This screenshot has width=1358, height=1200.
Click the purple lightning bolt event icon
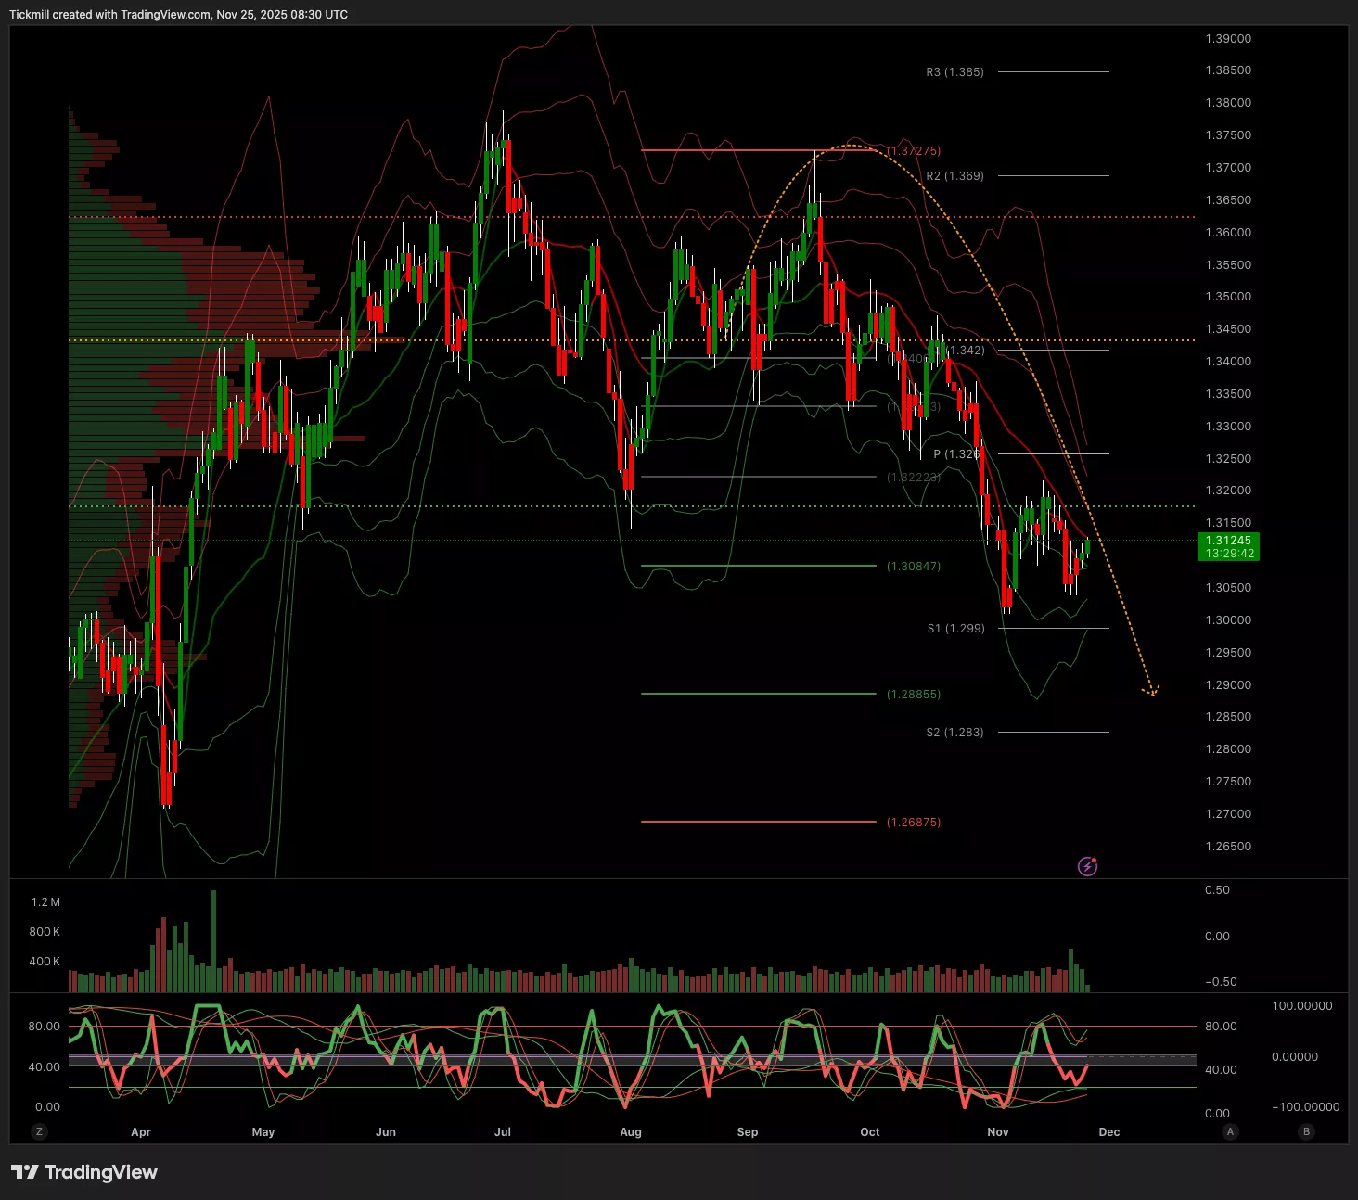click(1087, 867)
